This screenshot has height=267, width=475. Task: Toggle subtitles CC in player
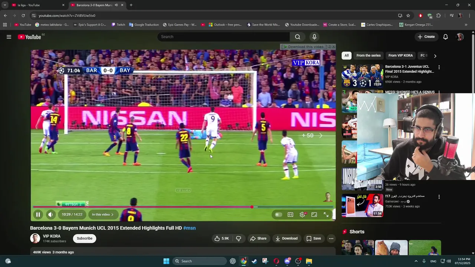click(x=291, y=214)
